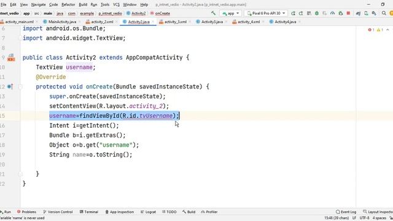Screen dimensions: 393x221
Task: Open the Event Log panel
Action: tap(346, 212)
